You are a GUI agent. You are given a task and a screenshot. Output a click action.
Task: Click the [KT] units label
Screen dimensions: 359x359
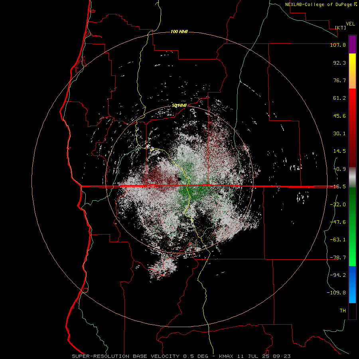341,28
